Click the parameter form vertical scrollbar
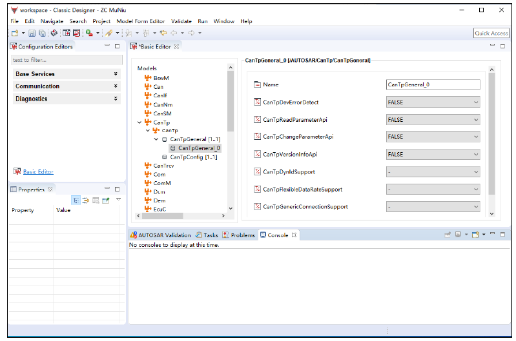Image resolution: width=516 pixels, height=341 pixels. (x=491, y=133)
